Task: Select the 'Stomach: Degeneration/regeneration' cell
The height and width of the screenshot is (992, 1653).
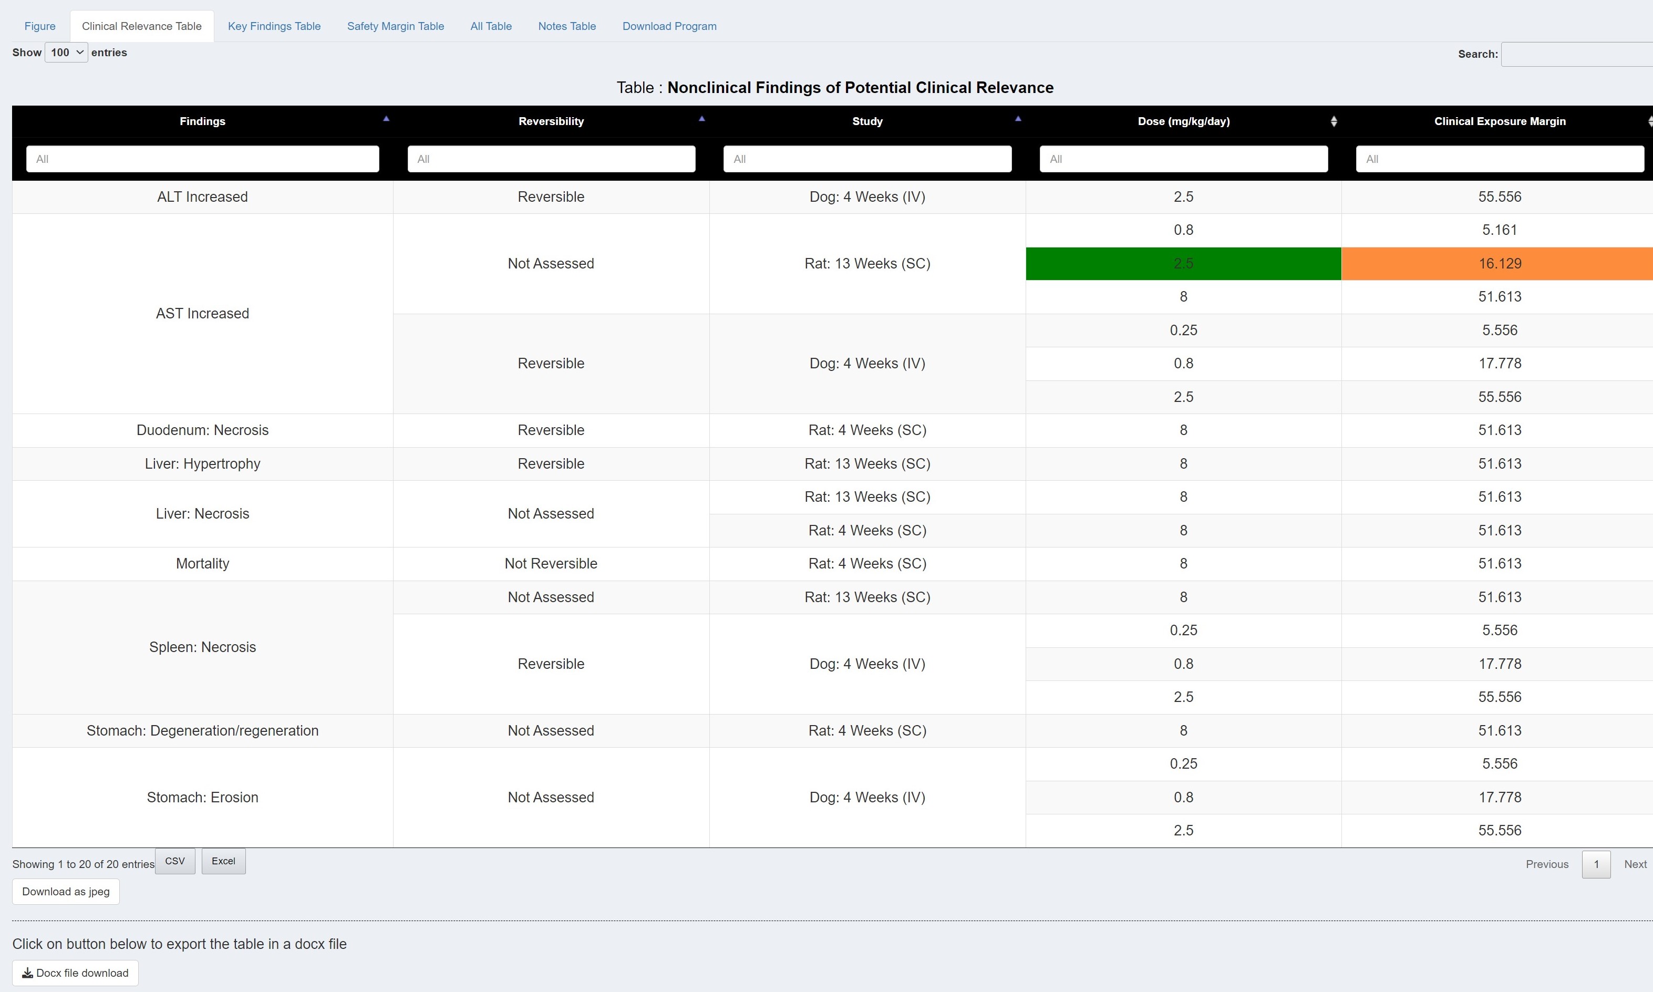Action: point(202,731)
